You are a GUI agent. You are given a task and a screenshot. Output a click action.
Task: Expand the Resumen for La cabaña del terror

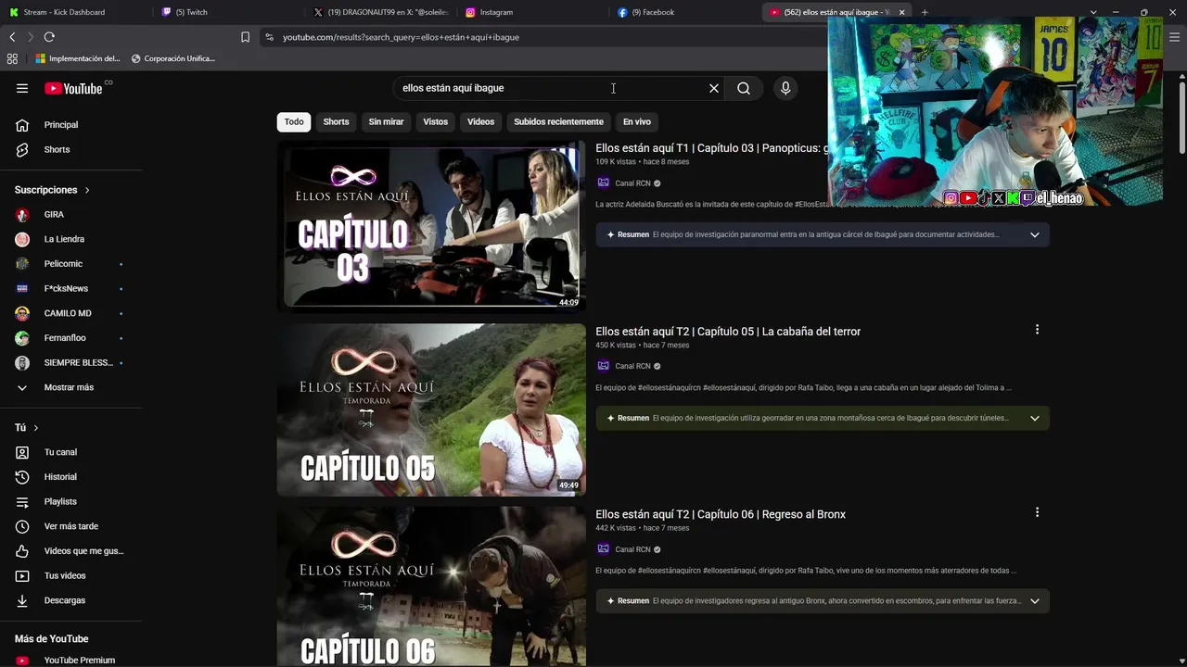(1035, 418)
